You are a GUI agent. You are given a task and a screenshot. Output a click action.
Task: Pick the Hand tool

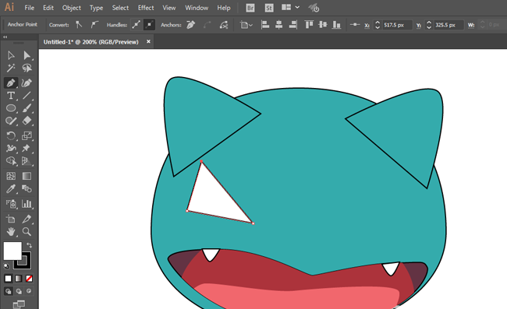click(x=11, y=232)
